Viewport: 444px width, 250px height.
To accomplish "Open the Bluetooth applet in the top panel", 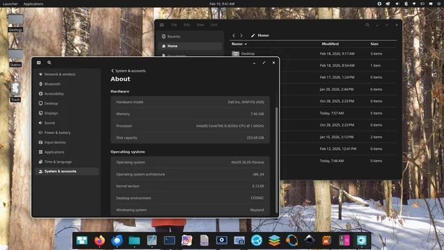I will coord(405,3).
